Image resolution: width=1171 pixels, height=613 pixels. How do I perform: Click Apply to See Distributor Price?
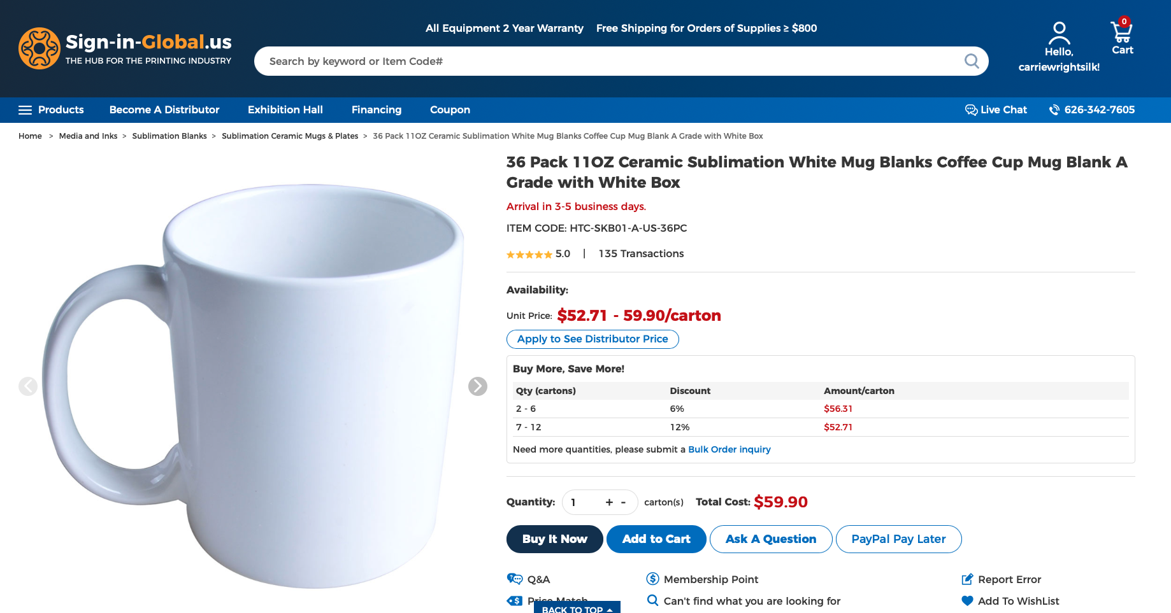click(x=593, y=339)
